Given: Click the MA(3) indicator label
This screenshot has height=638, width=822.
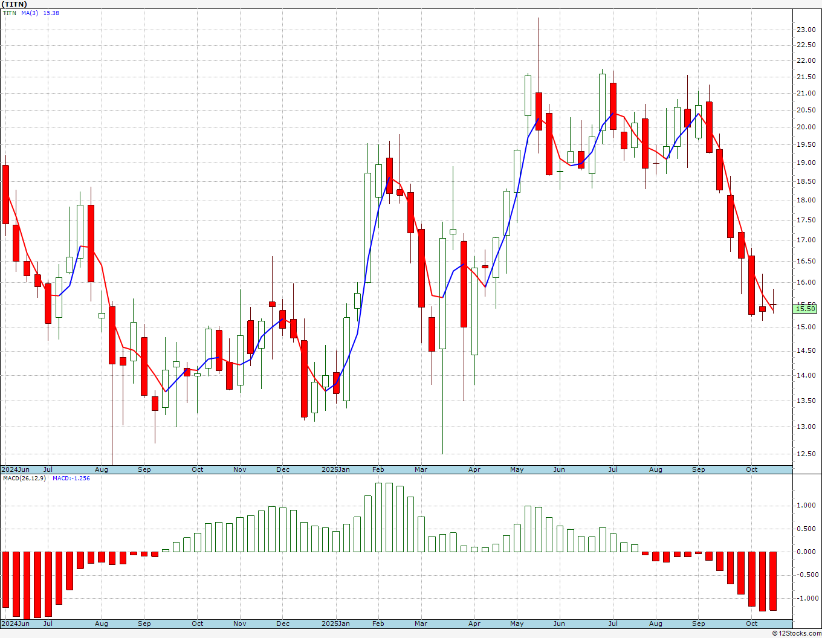Looking at the screenshot, I should [x=30, y=13].
